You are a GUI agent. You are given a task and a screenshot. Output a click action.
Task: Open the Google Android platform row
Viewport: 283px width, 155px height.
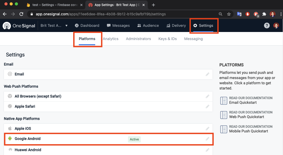pos(109,139)
